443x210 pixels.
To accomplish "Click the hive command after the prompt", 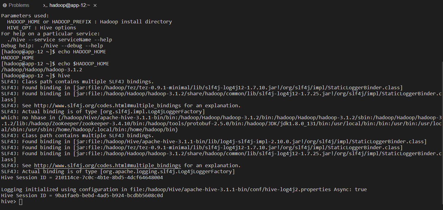I will coord(64,75).
